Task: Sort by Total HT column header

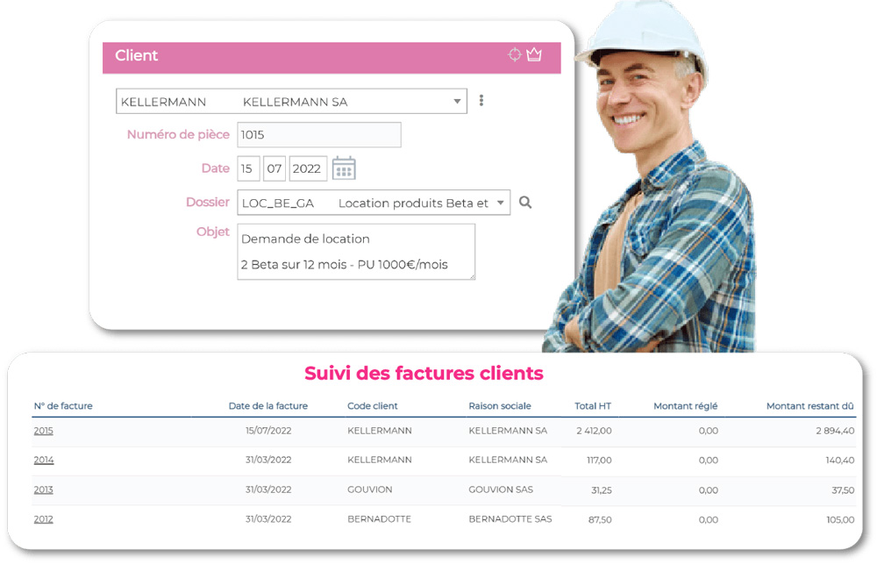Action: [593, 405]
